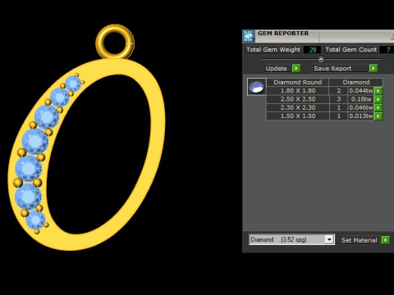Click the green arrow next to Update

[296, 68]
